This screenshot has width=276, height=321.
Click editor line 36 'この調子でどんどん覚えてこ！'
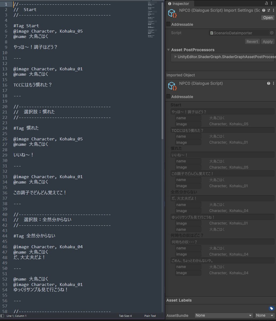[x=40, y=193]
